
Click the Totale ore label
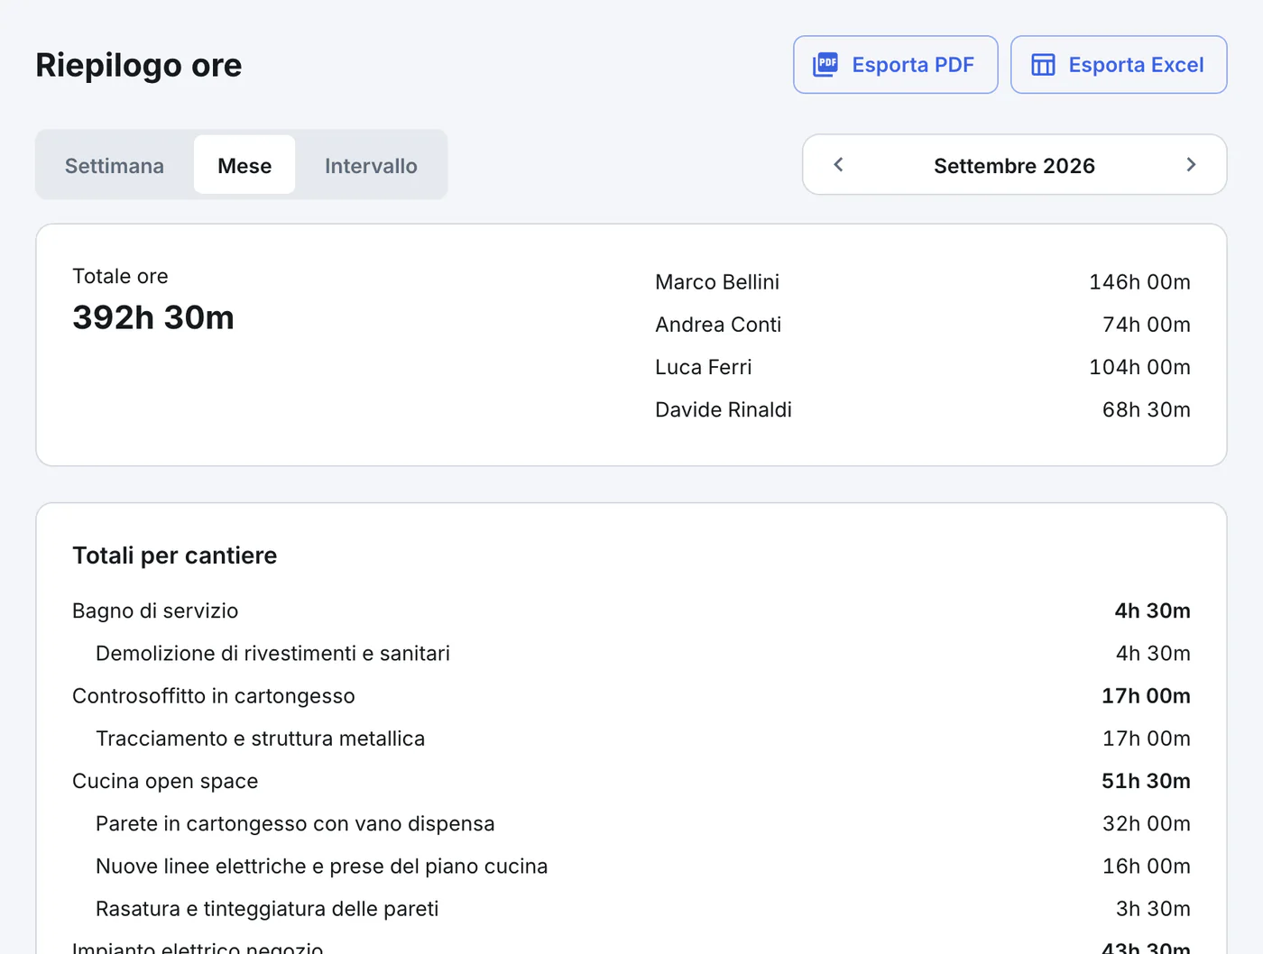pyautogui.click(x=120, y=276)
